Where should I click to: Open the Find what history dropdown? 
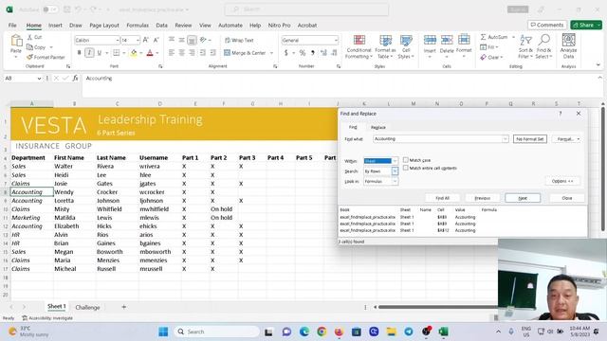click(x=505, y=139)
